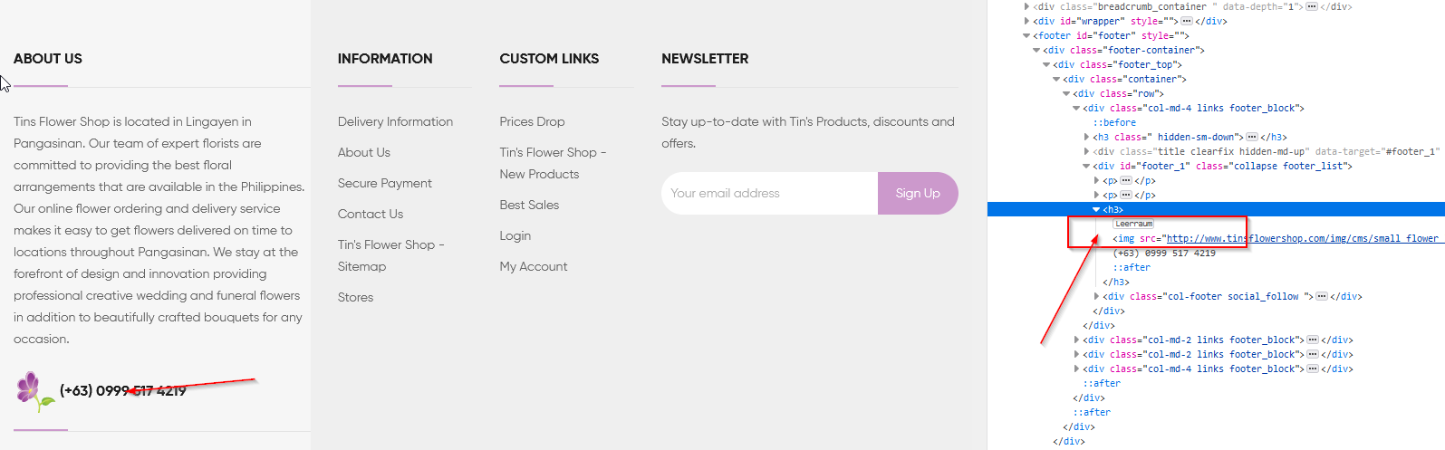1445x450 pixels.
Task: Collapse the footer-container div node
Action: [x=1036, y=50]
